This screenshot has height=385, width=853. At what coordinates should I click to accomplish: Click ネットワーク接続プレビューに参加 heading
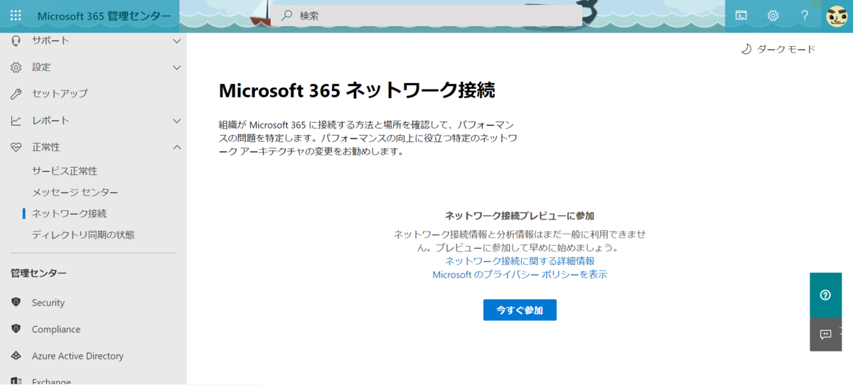coord(520,215)
